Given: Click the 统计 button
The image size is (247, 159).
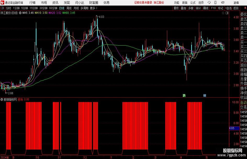Looking at the screenshot, I should [198, 8].
